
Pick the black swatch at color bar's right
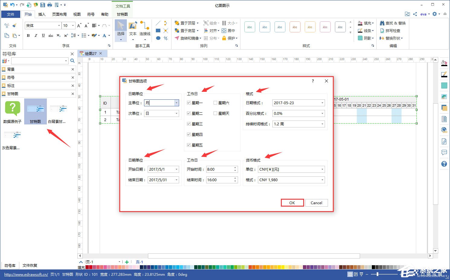pyautogui.click(x=373, y=267)
